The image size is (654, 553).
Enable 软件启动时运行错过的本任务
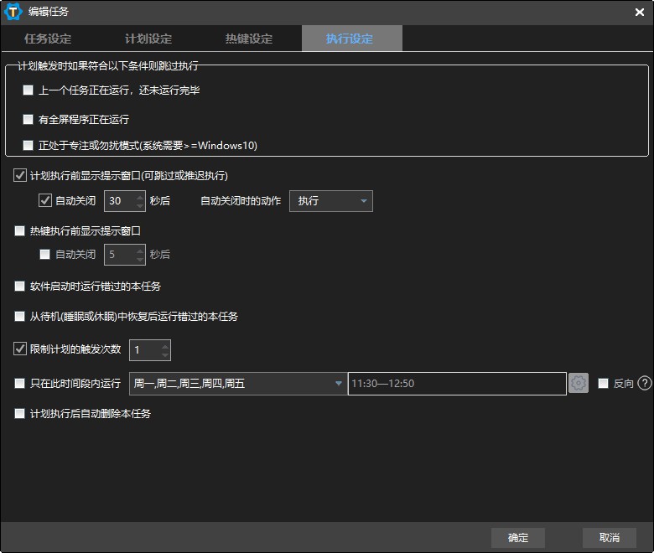[x=19, y=287]
